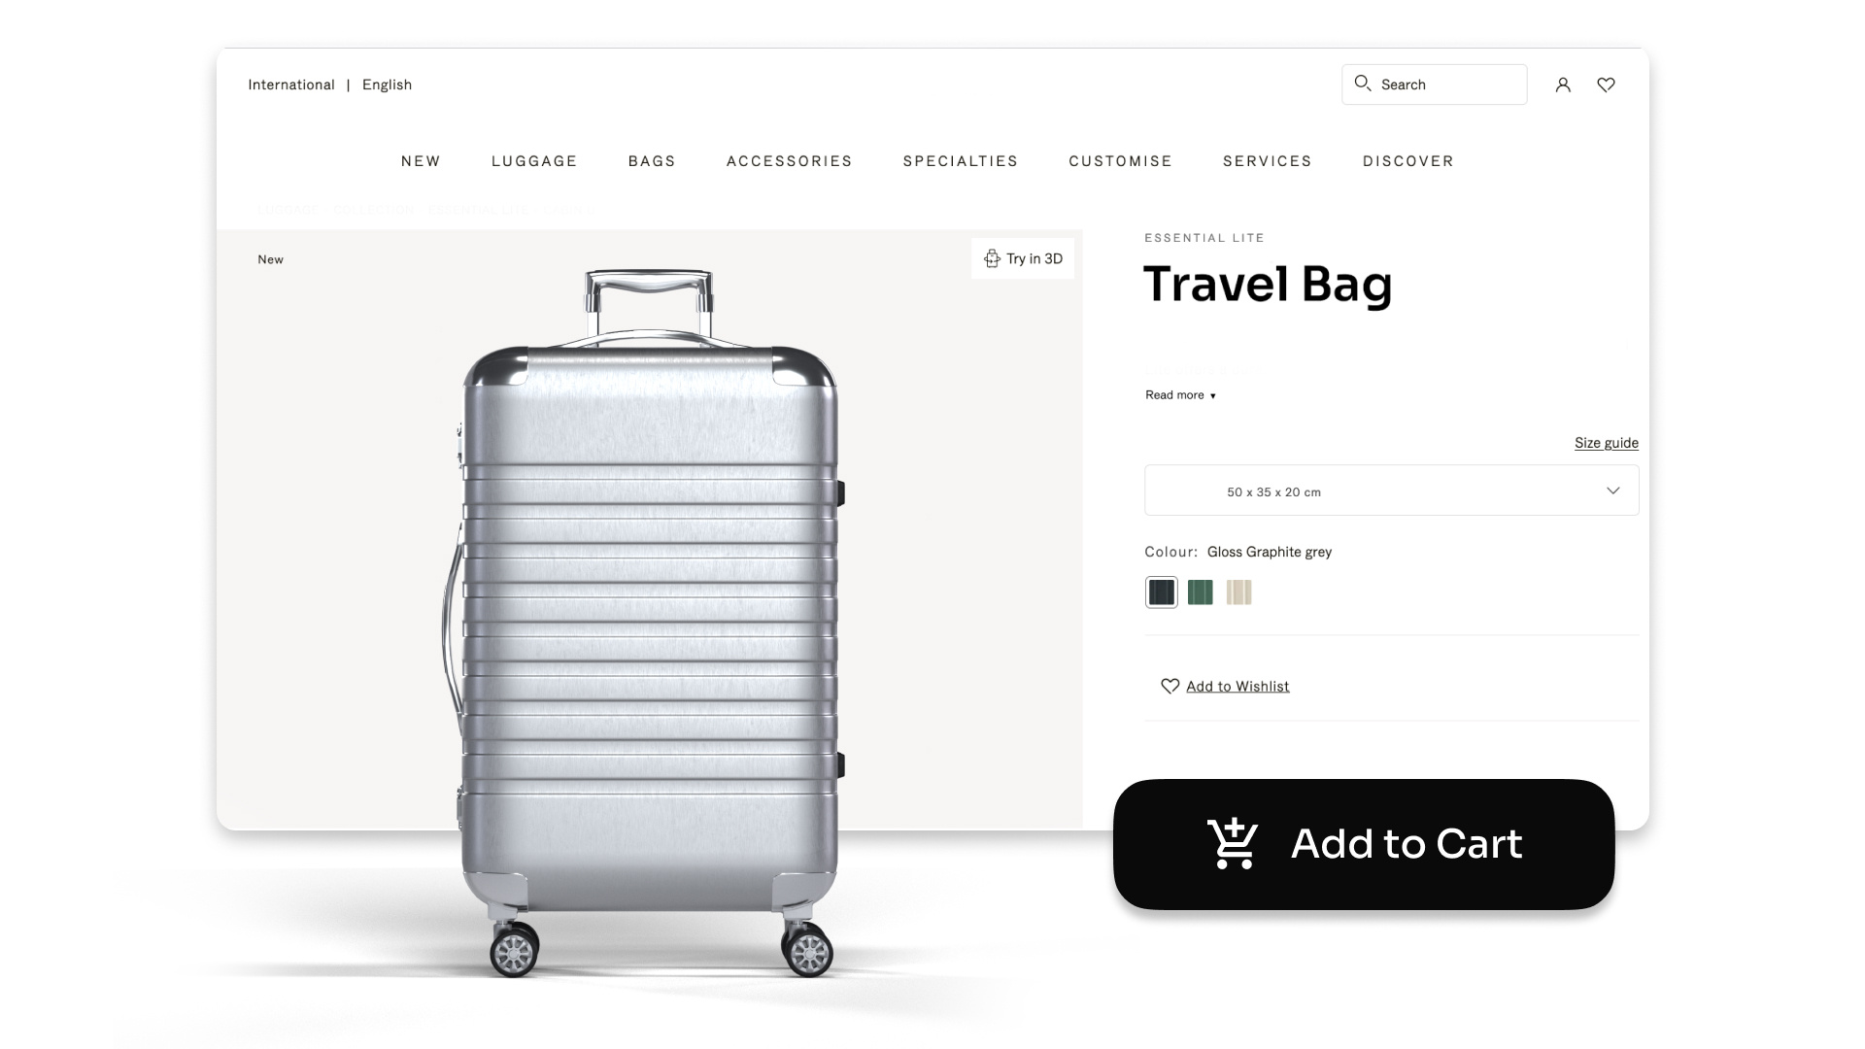The height and width of the screenshot is (1049, 1865).
Task: Expand the Read more disclosure
Action: 1178,394
